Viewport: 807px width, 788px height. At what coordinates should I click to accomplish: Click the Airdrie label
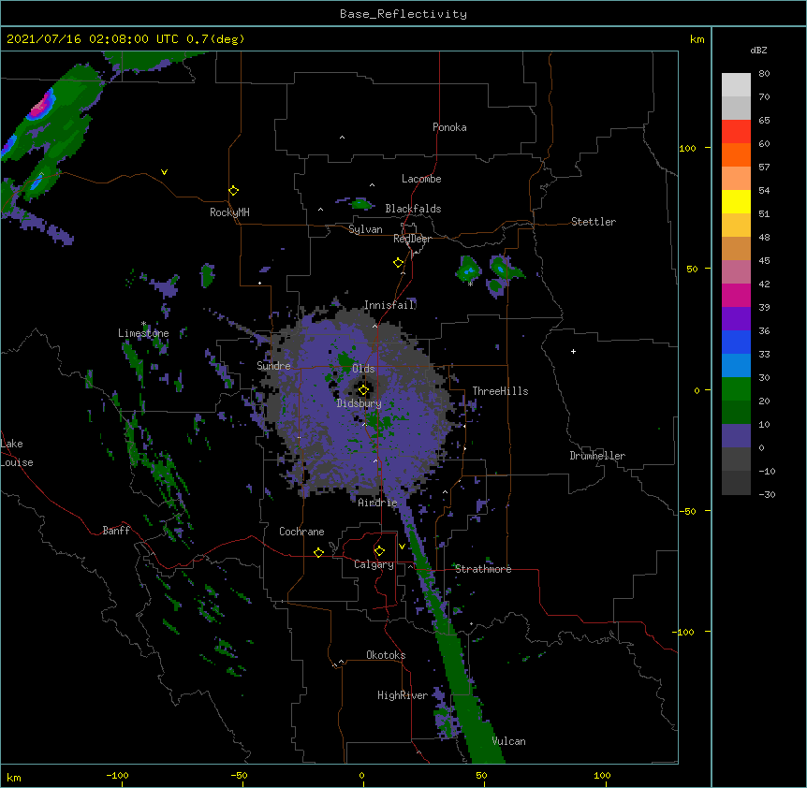coord(378,503)
